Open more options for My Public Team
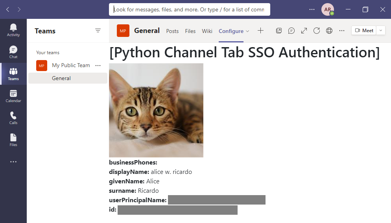Image resolution: width=391 pixels, height=223 pixels. [x=98, y=66]
